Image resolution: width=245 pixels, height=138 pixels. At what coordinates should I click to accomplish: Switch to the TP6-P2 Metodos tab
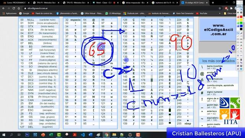pyautogui.click(x=76, y=3)
